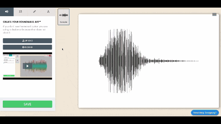221x124 pixels.
Task: Switch to the canvas size tab icon
Action: [20, 11]
